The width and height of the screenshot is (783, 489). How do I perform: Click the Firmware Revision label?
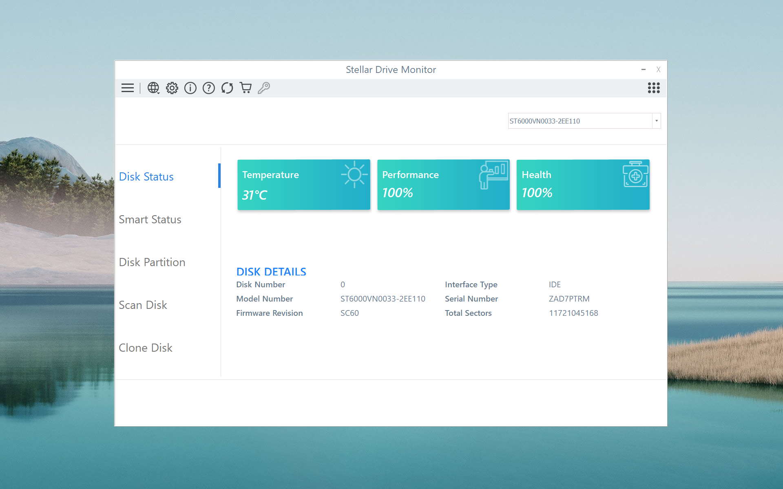click(270, 313)
